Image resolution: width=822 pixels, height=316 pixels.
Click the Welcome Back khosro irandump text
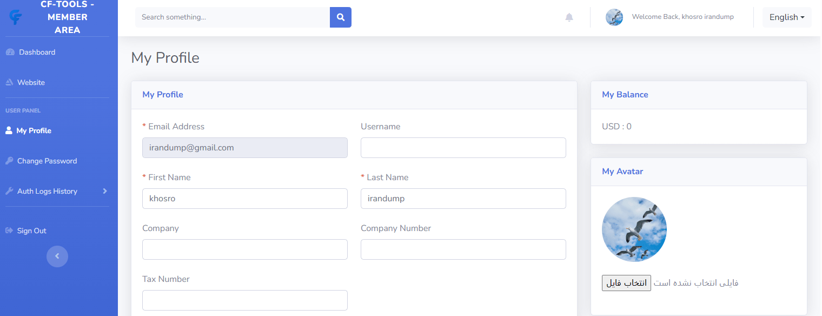pyautogui.click(x=682, y=17)
